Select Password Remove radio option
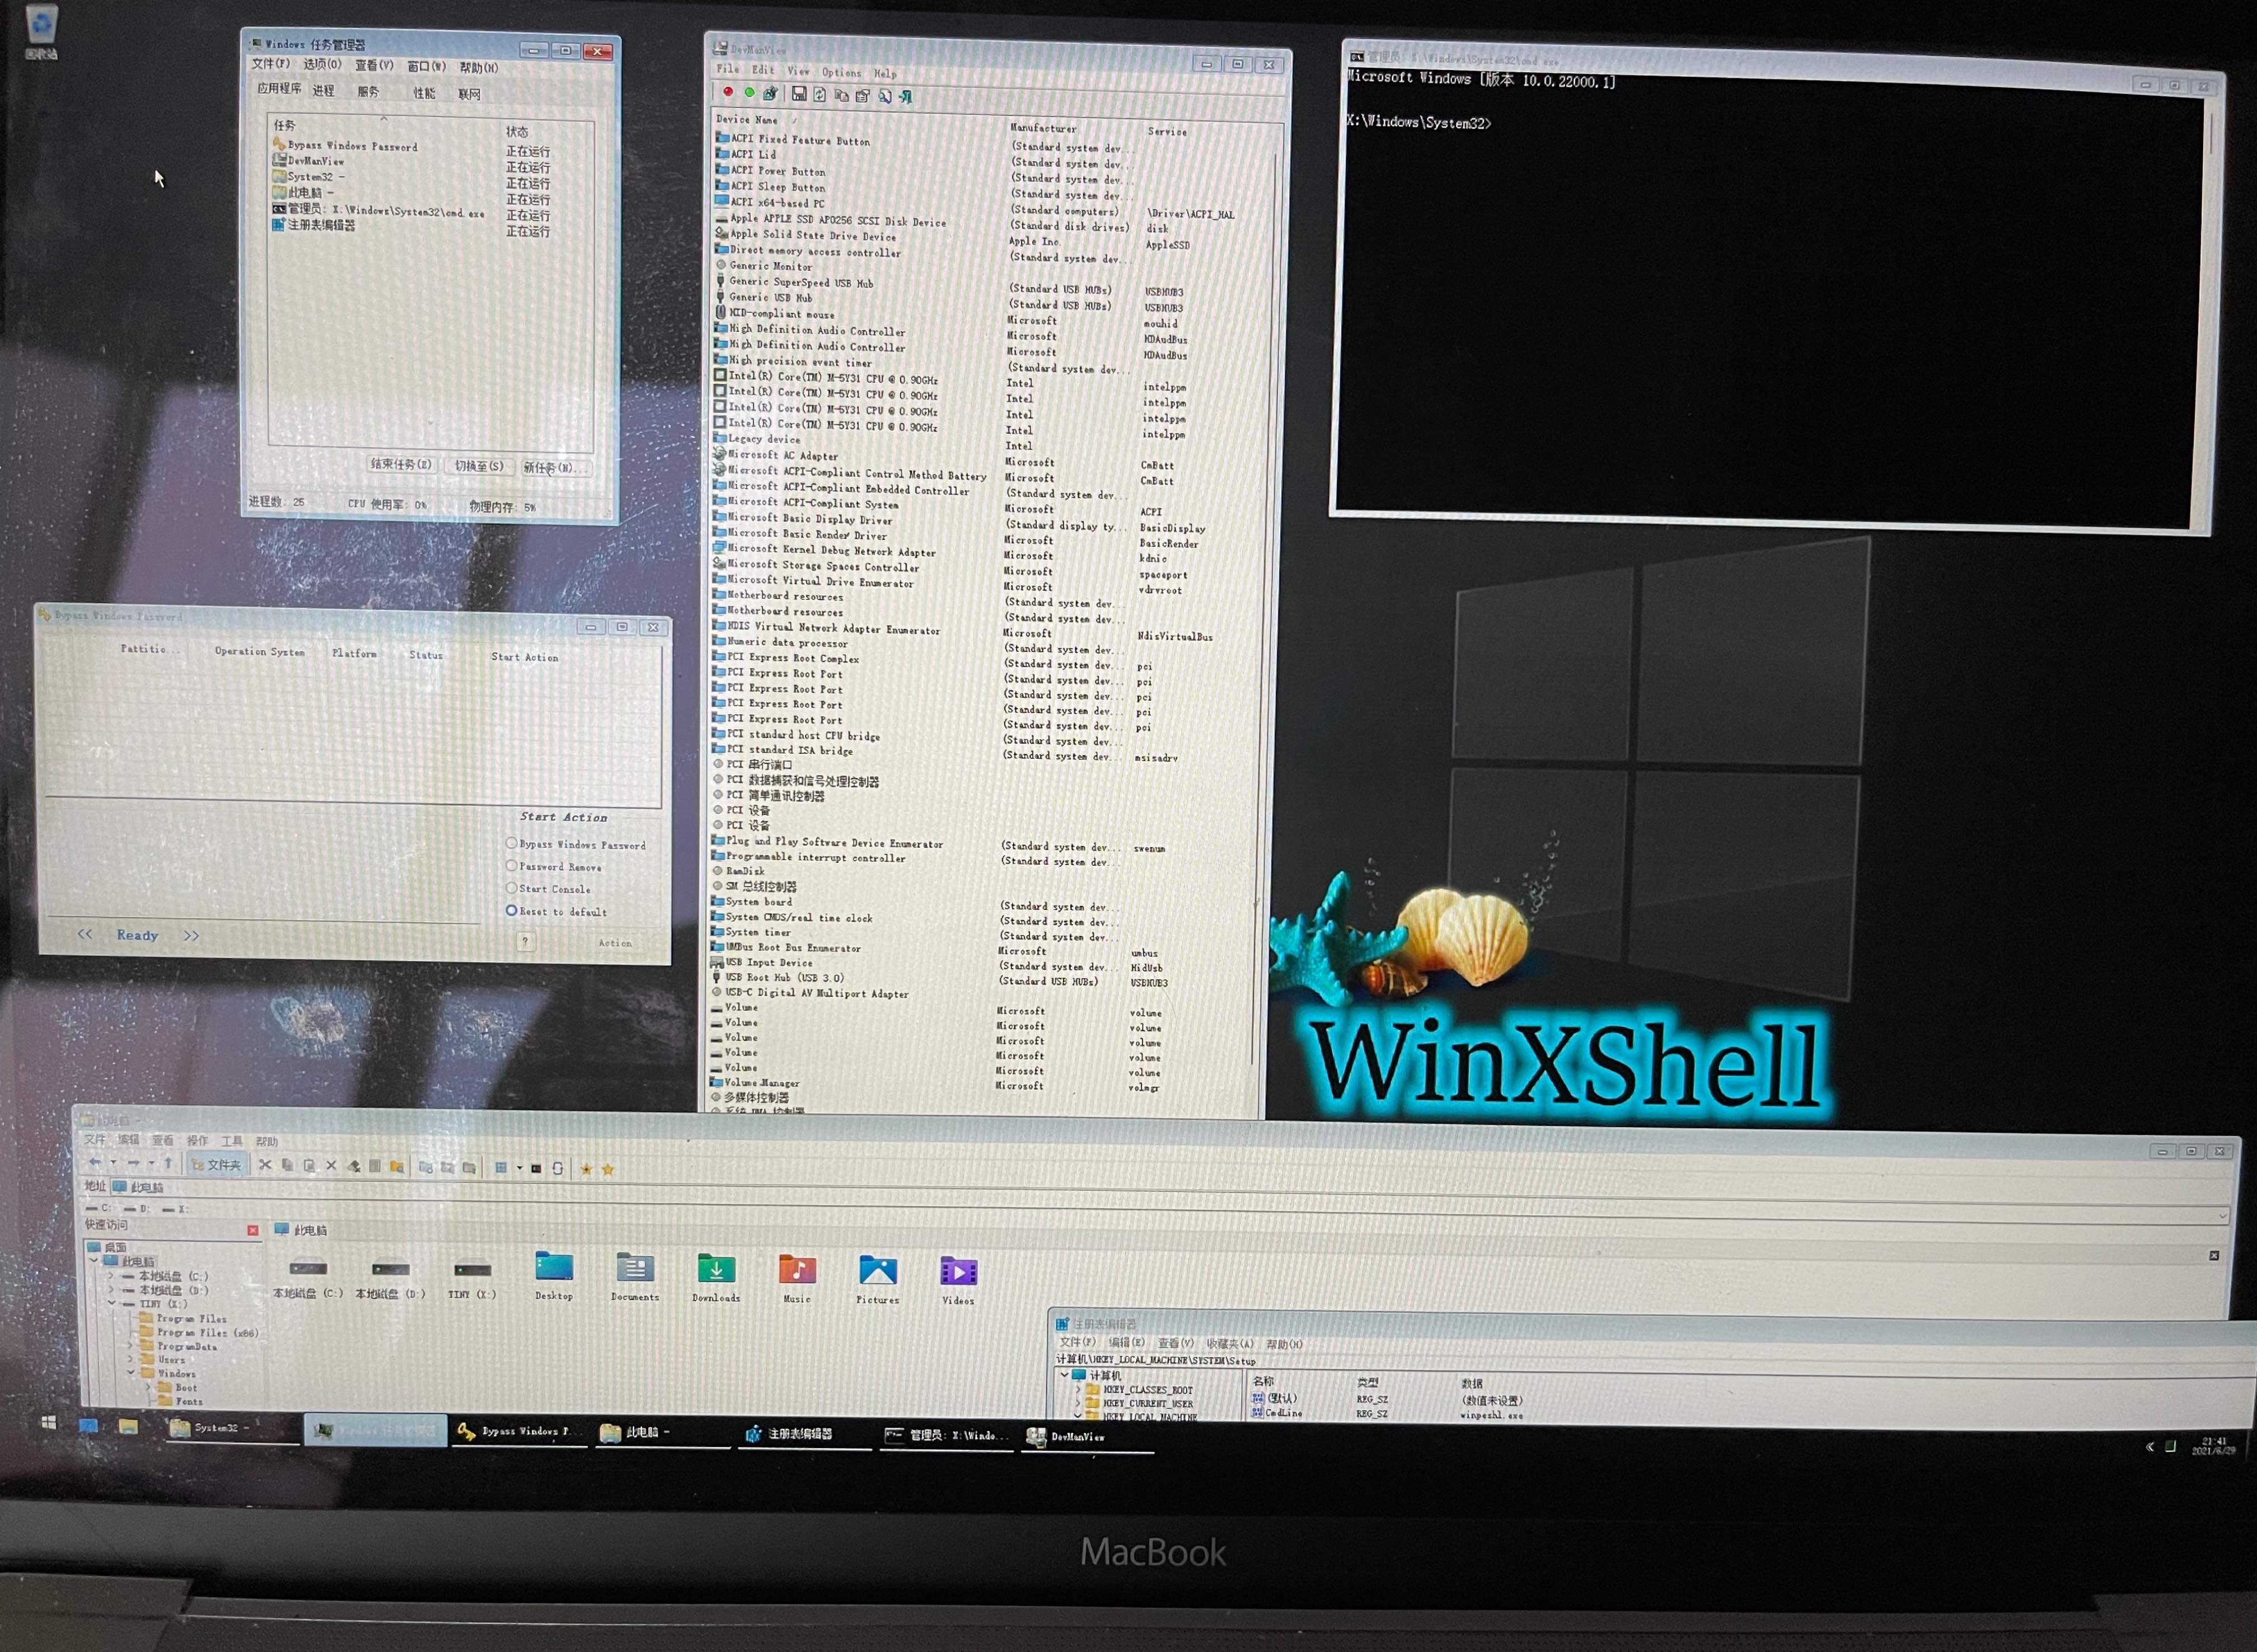Screen dimensions: 2257x1652 [x=554, y=867]
